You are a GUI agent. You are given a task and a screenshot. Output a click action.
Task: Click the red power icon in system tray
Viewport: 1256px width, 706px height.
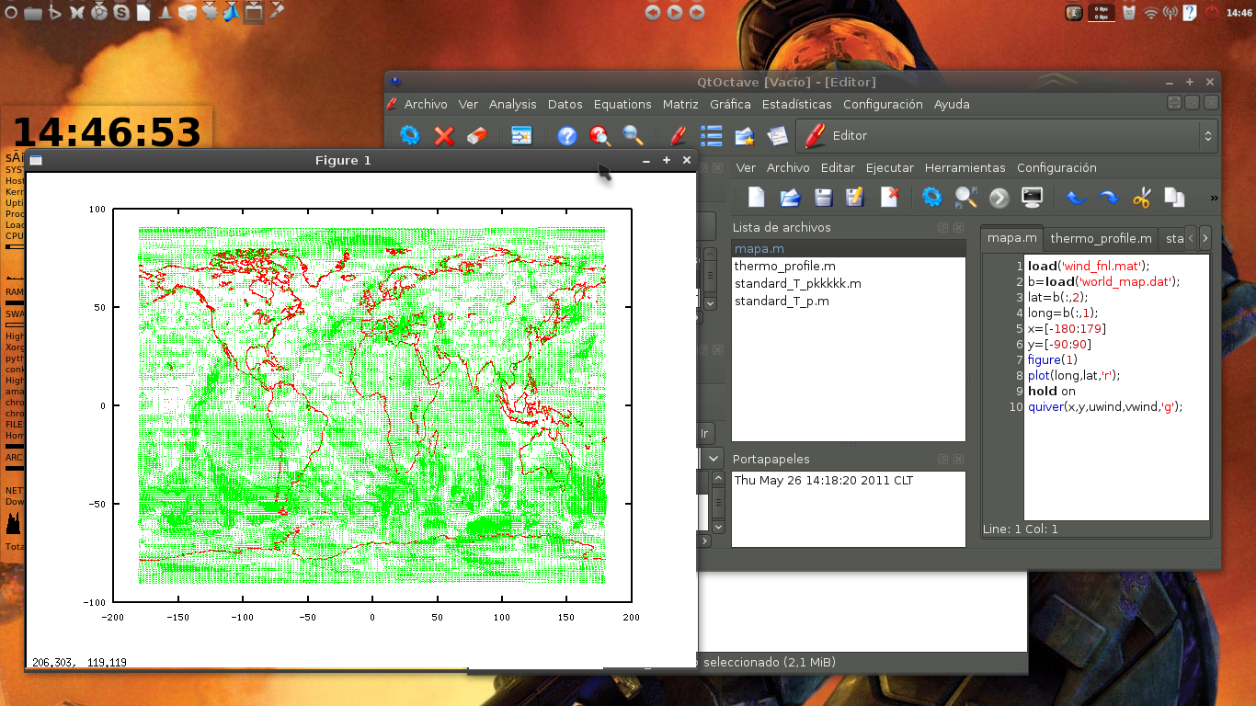tap(1212, 12)
